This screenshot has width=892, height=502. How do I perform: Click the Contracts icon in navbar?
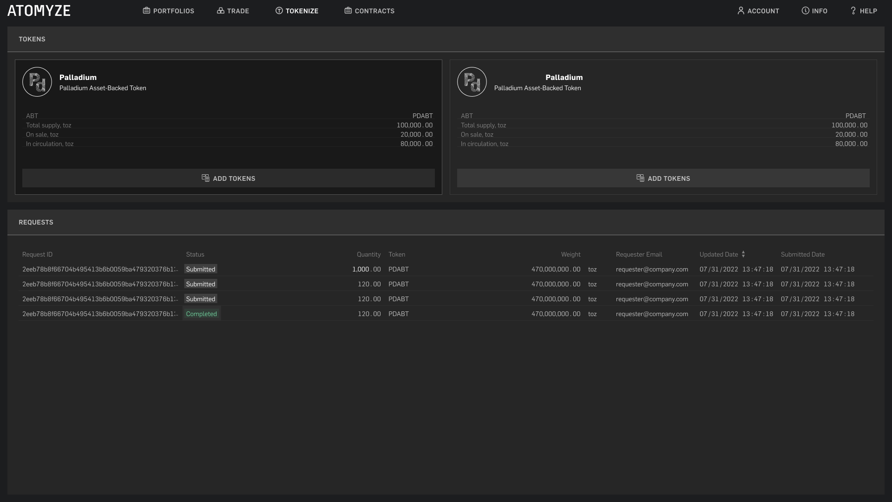348,11
